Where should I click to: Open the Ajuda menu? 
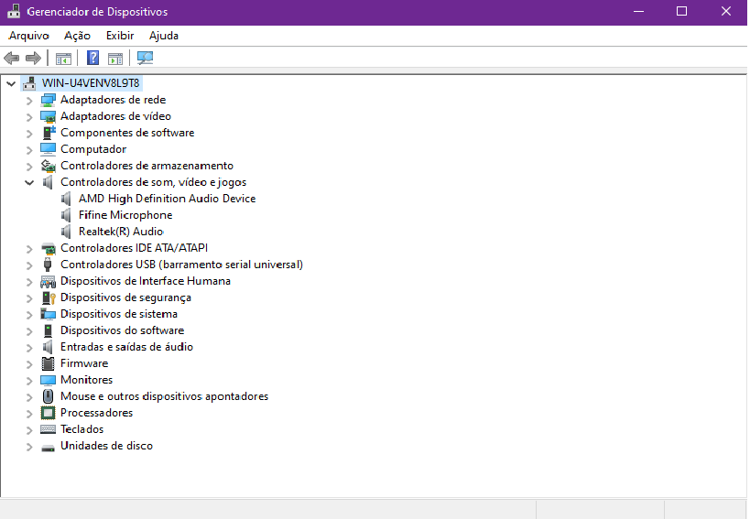coord(164,36)
